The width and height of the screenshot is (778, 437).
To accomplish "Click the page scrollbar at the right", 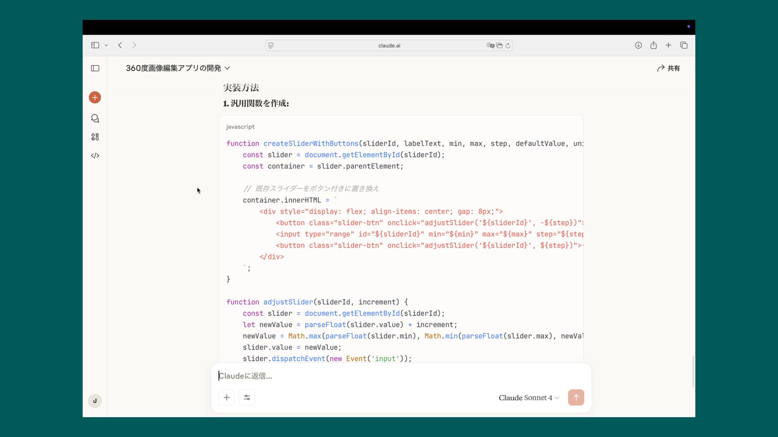I will coord(693,371).
